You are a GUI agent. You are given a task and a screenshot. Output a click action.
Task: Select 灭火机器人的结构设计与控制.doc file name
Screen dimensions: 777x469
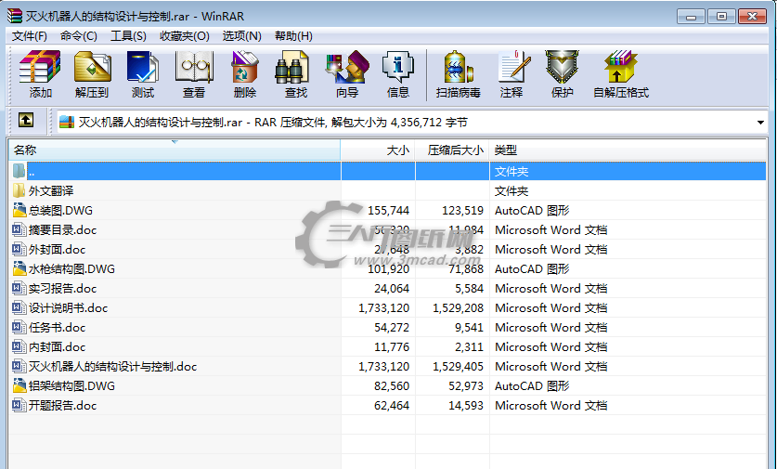pos(112,366)
